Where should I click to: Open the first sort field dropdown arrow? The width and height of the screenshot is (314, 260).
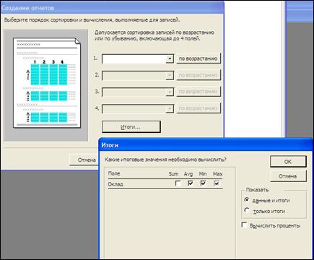(170, 58)
